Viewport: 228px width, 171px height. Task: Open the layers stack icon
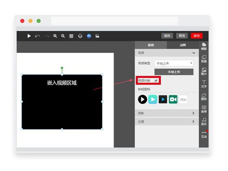tap(80, 36)
